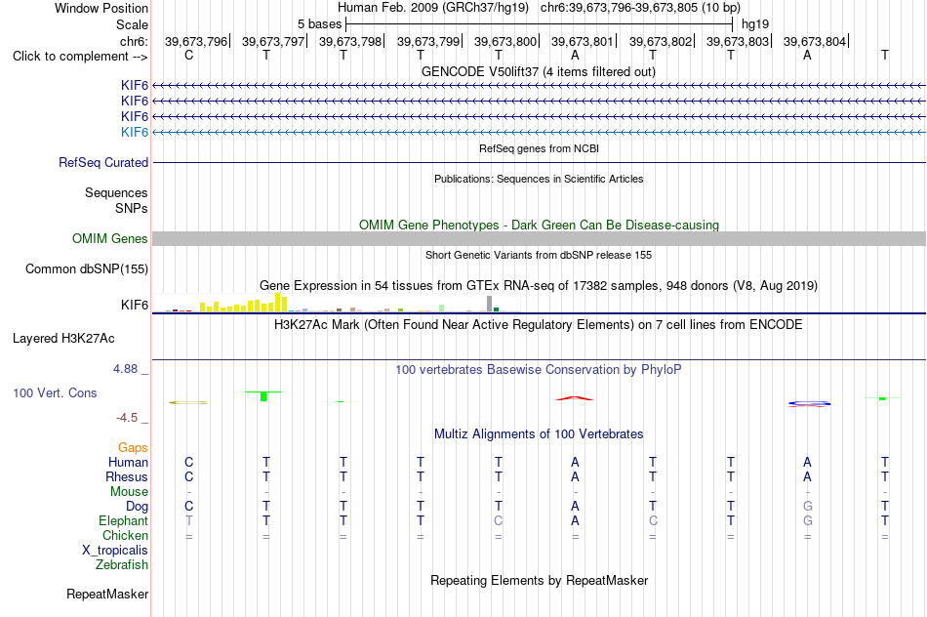Open Multiz Alignments of 100 Vertebrates title

coord(539,434)
